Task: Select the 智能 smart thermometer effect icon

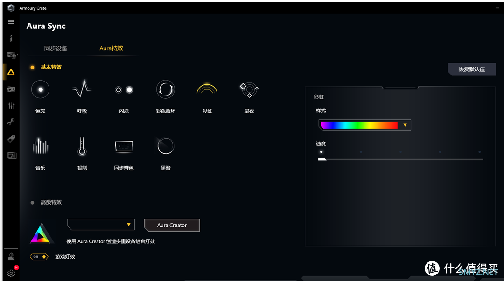Action: tap(82, 146)
